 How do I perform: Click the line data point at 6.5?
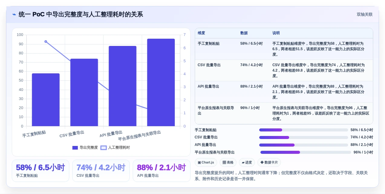click(46, 41)
